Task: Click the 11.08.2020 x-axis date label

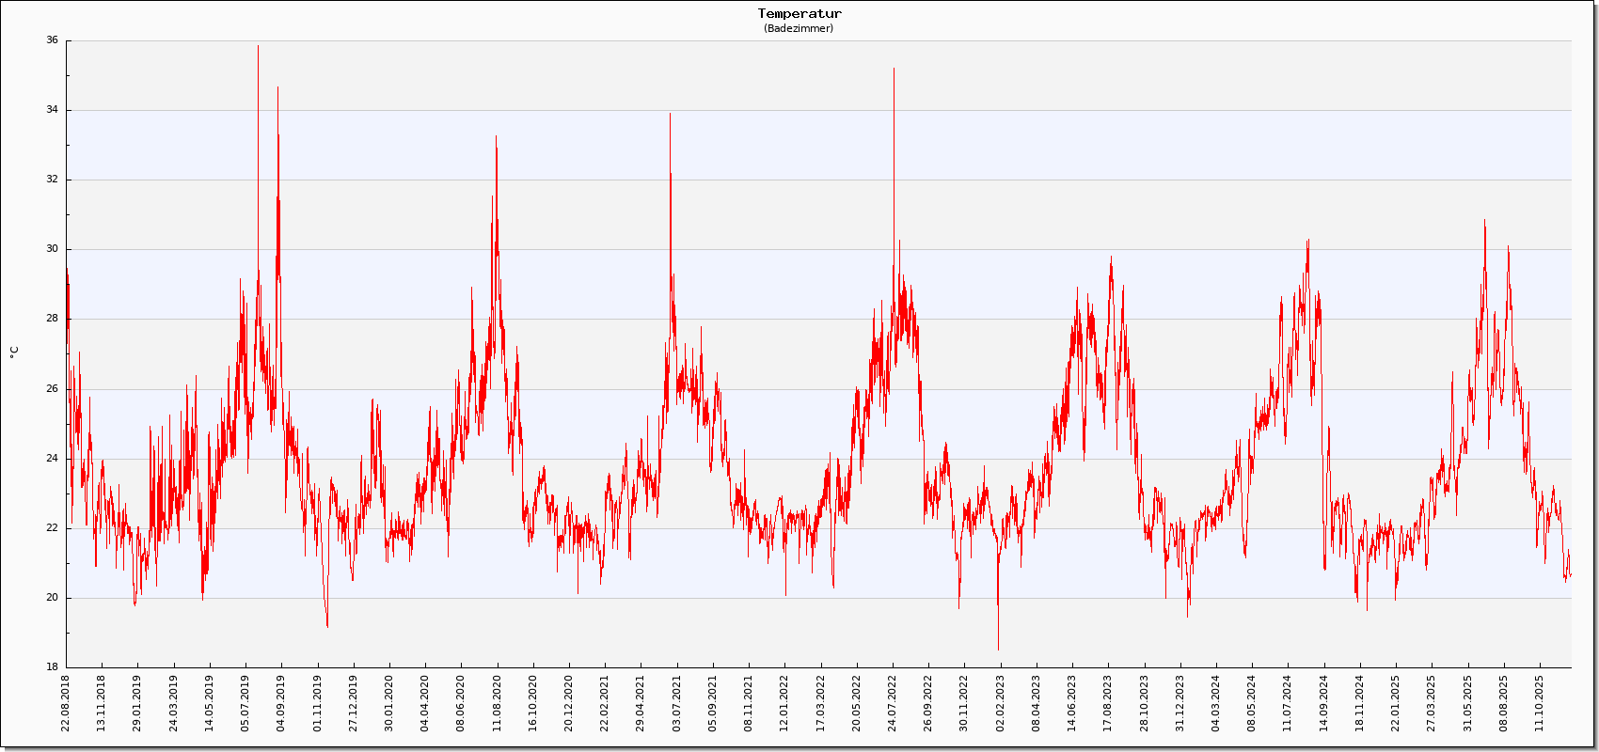Action: (x=497, y=702)
